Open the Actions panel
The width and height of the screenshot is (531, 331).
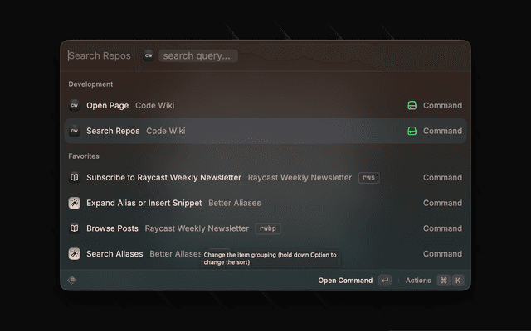418,281
